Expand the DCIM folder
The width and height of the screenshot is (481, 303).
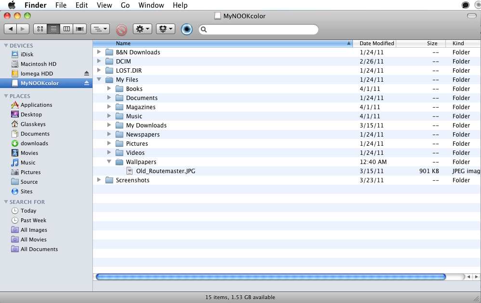pyautogui.click(x=99, y=61)
